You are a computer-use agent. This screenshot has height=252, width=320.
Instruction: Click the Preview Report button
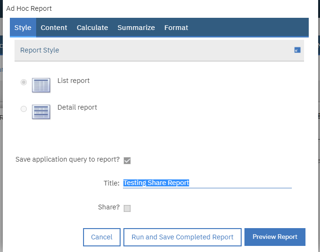click(275, 237)
